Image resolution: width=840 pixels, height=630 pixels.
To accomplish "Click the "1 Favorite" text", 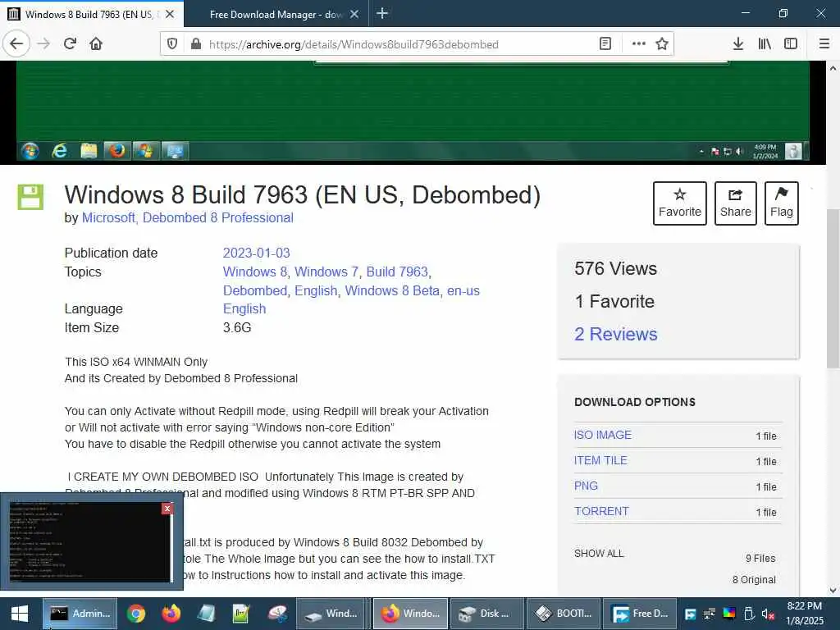I will click(x=614, y=302).
